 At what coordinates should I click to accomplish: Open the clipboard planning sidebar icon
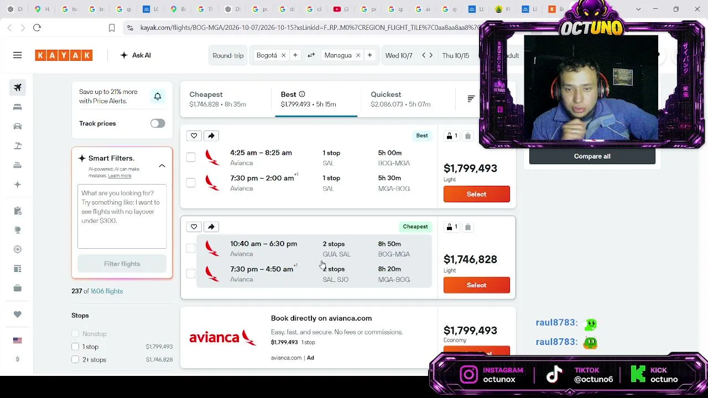point(18,211)
